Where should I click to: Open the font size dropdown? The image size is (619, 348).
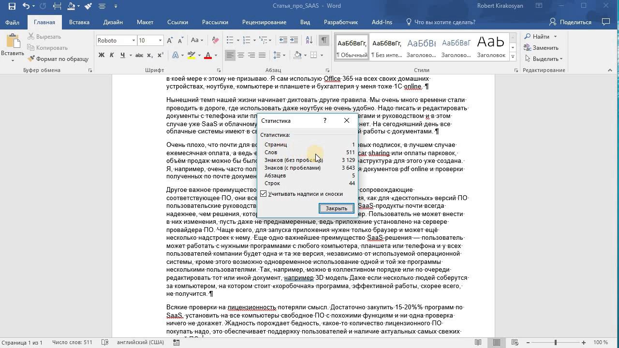click(160, 41)
